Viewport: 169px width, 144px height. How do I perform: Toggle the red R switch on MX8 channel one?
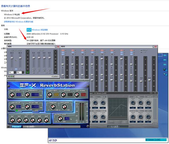(x=63, y=50)
